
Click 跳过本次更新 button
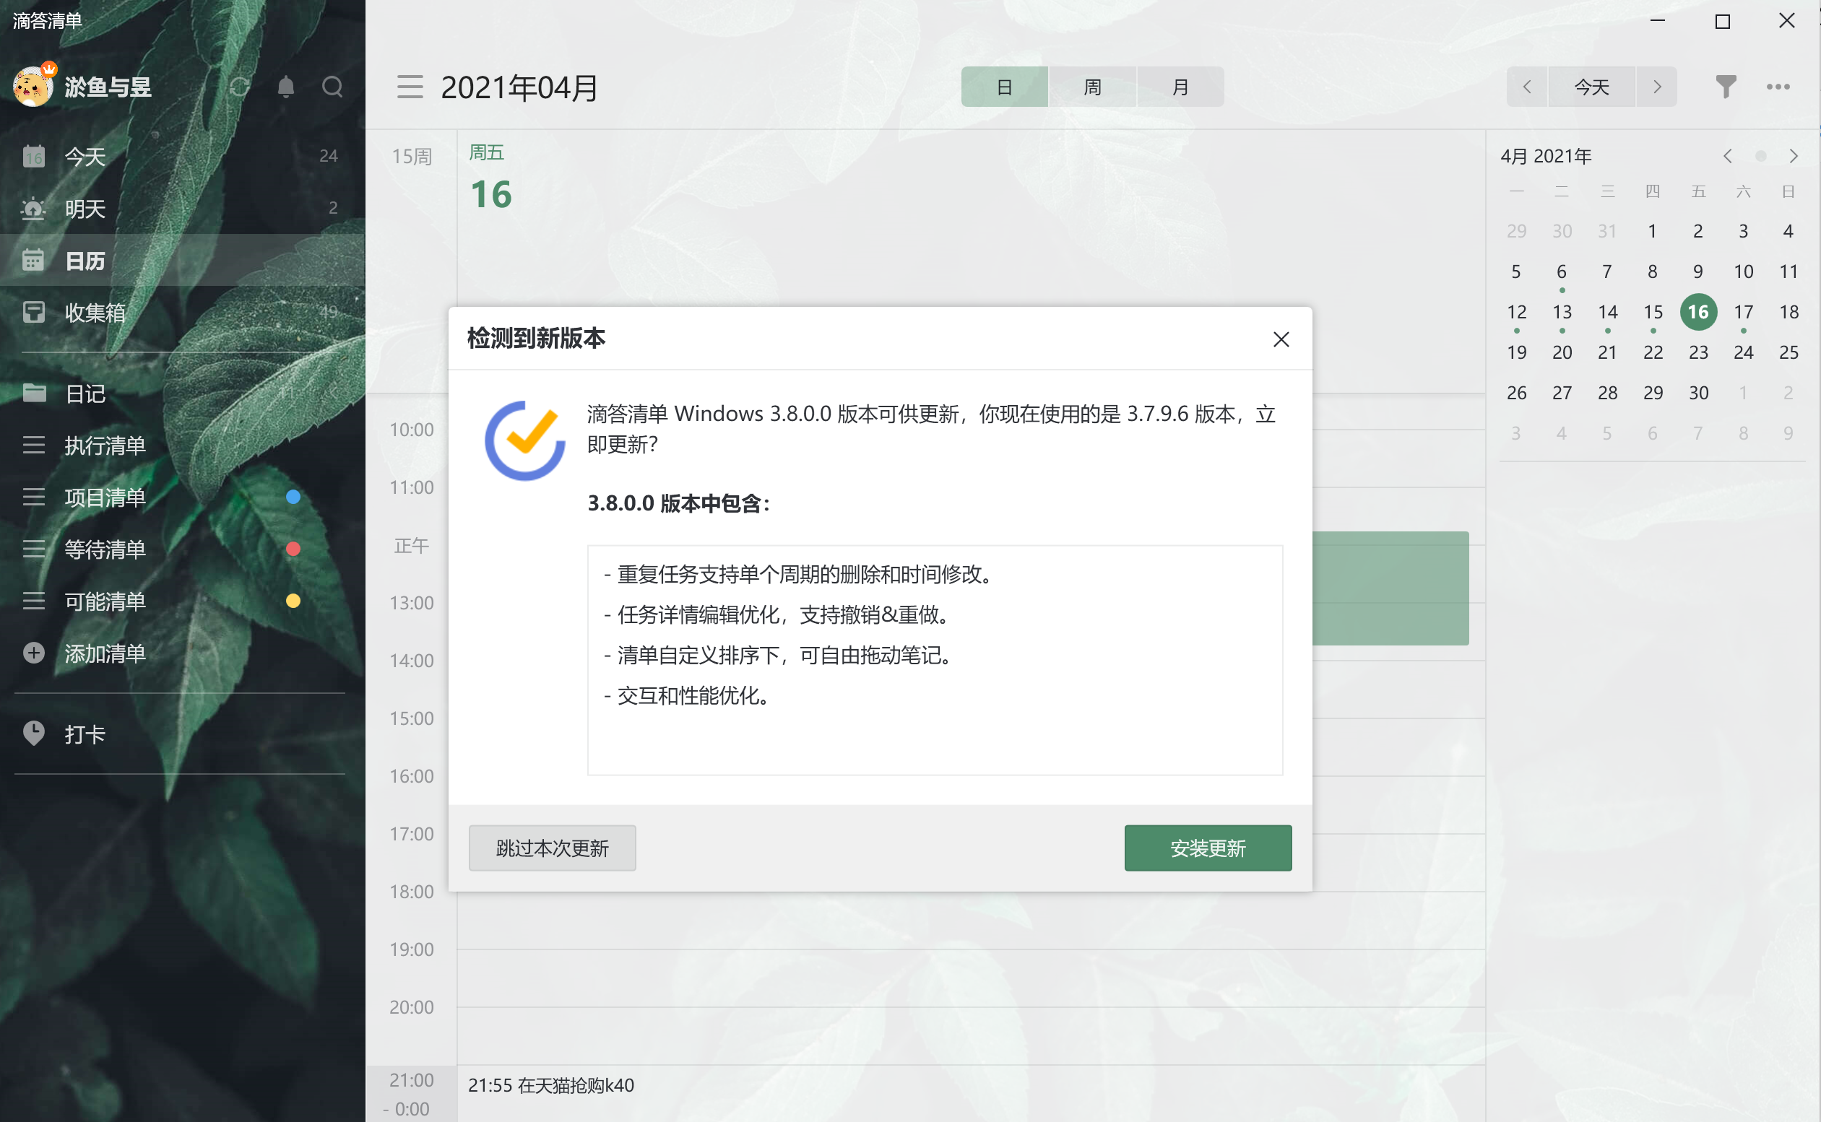(x=553, y=848)
